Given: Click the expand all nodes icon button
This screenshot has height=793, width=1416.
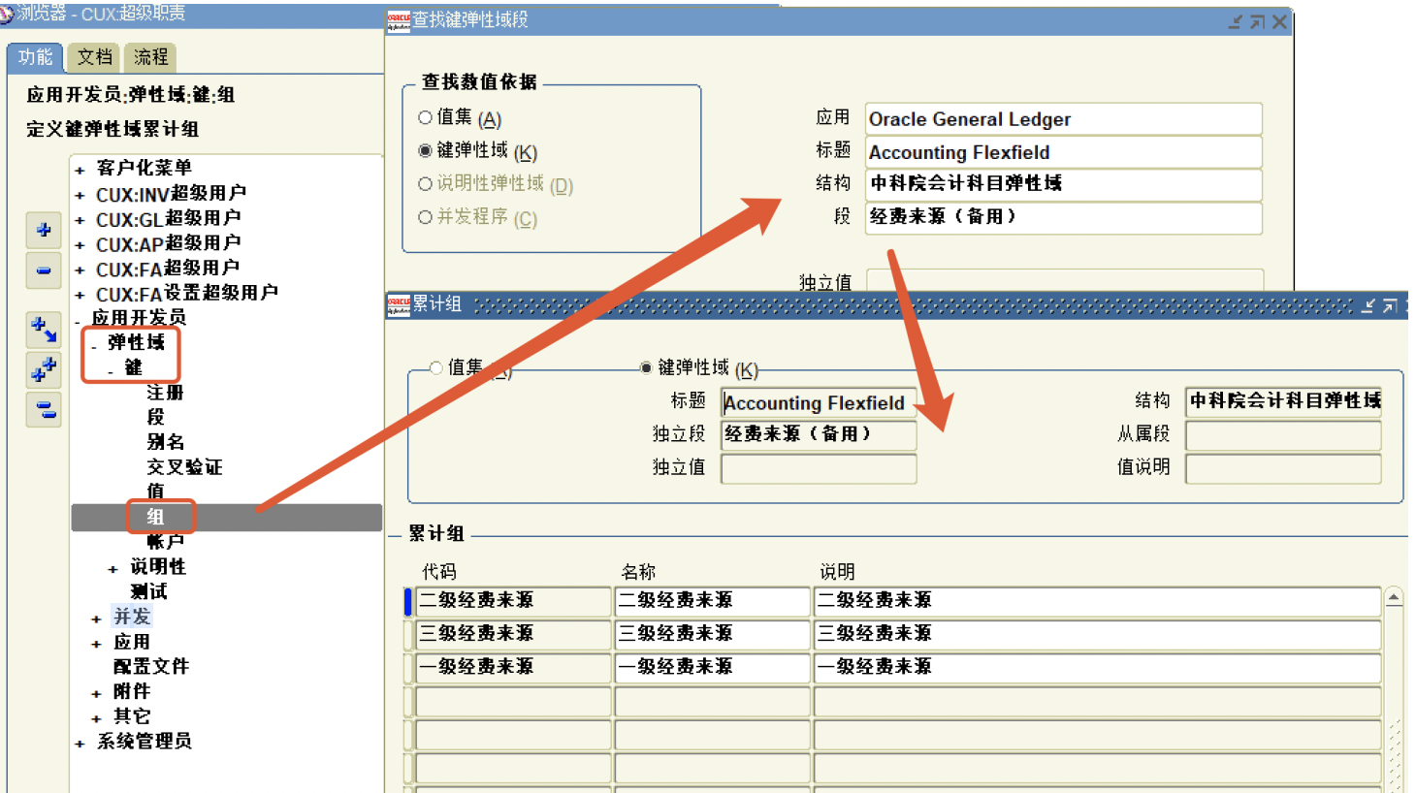Looking at the screenshot, I should point(44,369).
